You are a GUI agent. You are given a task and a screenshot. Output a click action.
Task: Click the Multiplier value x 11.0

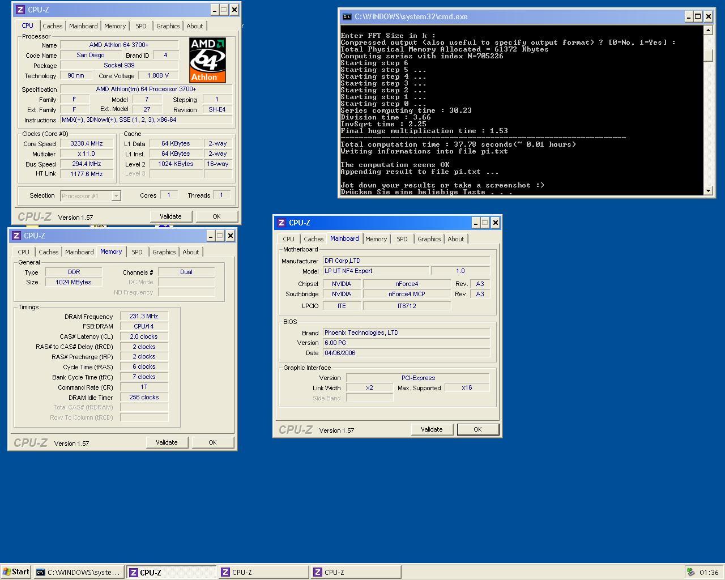(x=87, y=154)
